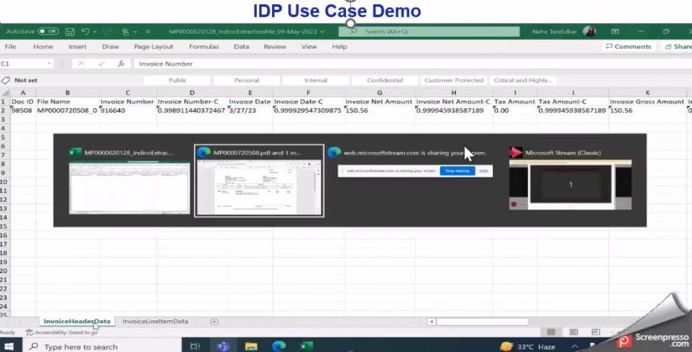Apply the Customer Protected sensitivity label
692x352 pixels.
pyautogui.click(x=454, y=80)
